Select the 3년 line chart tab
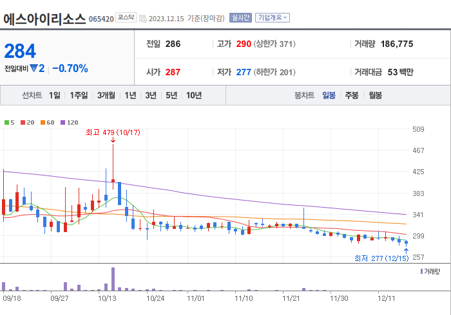This screenshot has height=315, width=451. pos(151,95)
